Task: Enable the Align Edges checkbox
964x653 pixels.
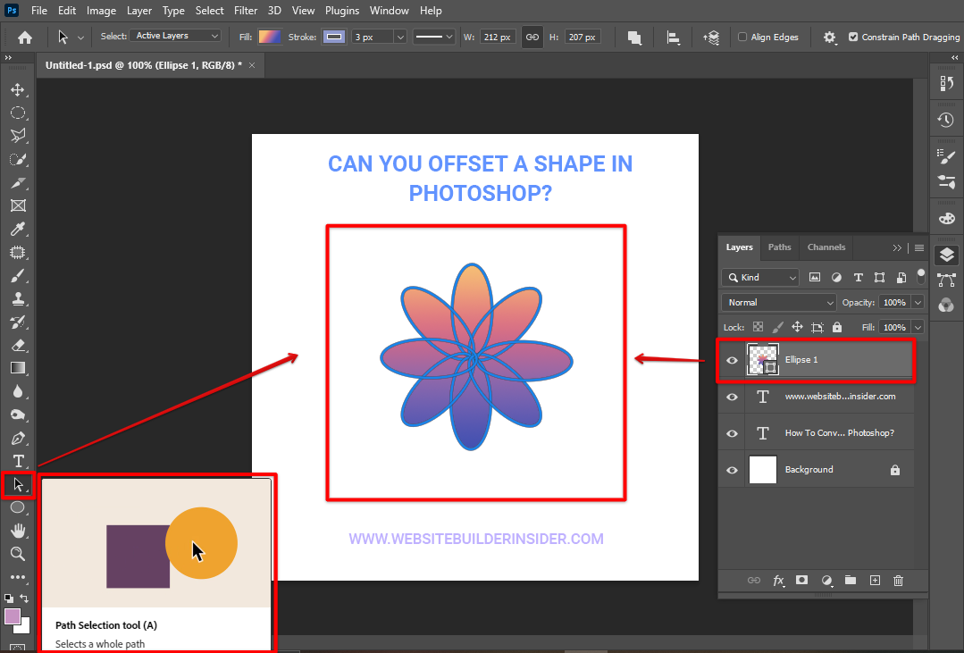Action: pos(742,38)
